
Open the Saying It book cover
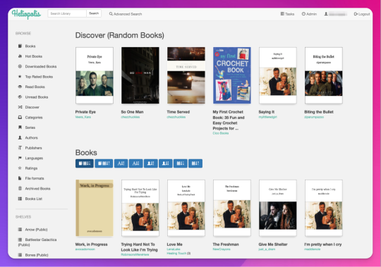tap(278, 75)
